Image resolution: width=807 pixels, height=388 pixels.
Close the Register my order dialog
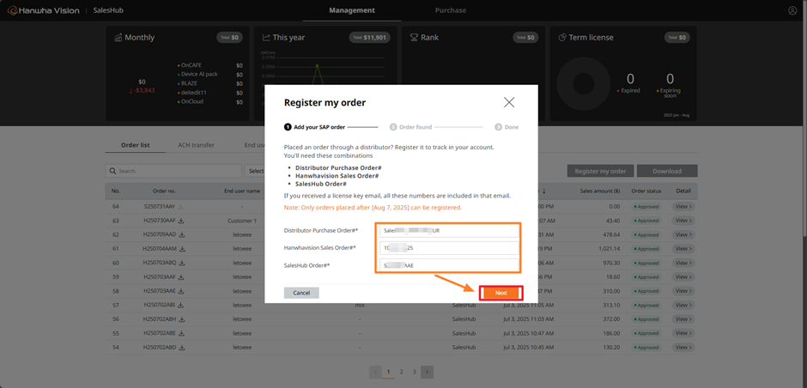click(x=509, y=102)
